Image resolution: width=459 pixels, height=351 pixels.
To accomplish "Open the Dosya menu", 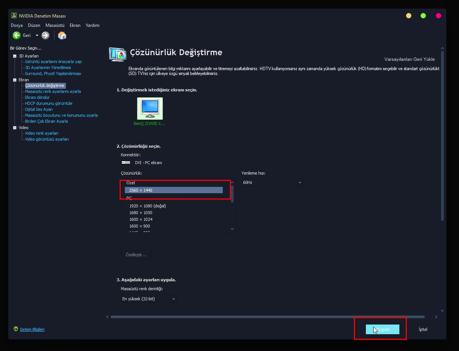I will click(x=17, y=25).
